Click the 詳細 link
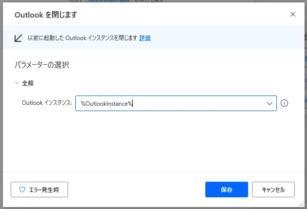This screenshot has width=307, height=209. pos(145,38)
